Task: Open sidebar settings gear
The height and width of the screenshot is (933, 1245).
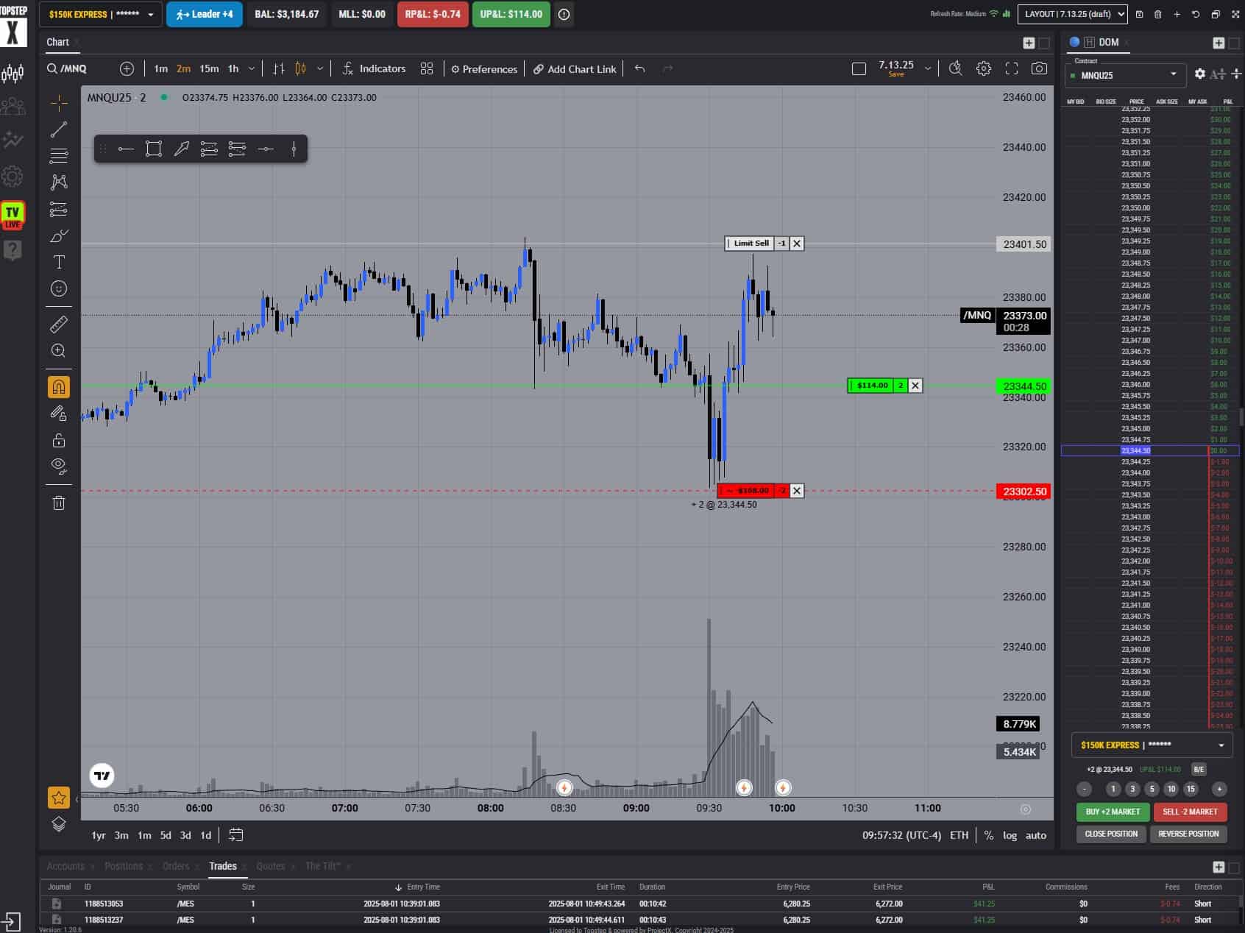Action: [13, 177]
